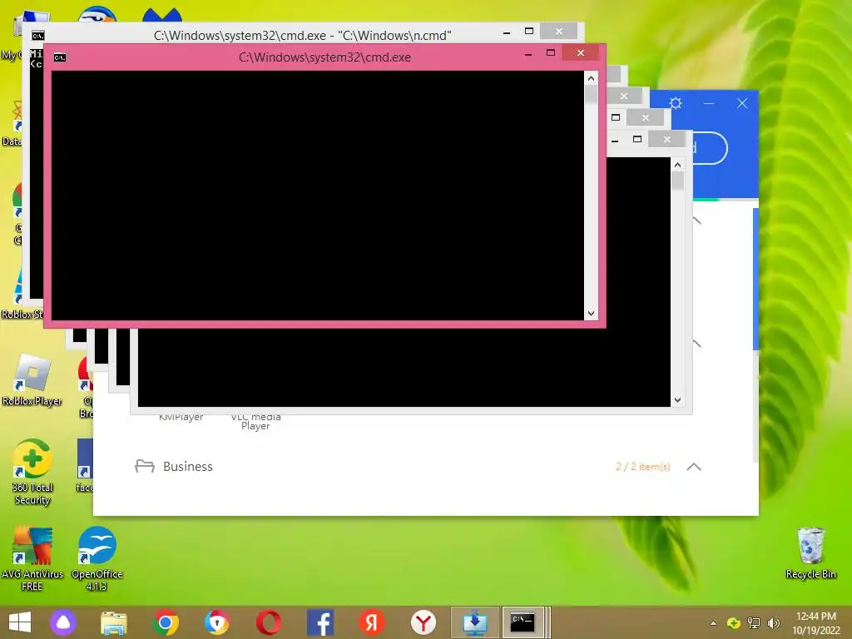Select the 360 Total Security desktop shortcut
Screen dimensions: 852x639
tap(32, 473)
